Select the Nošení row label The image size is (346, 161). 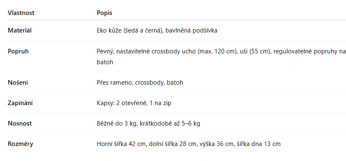pyautogui.click(x=18, y=83)
